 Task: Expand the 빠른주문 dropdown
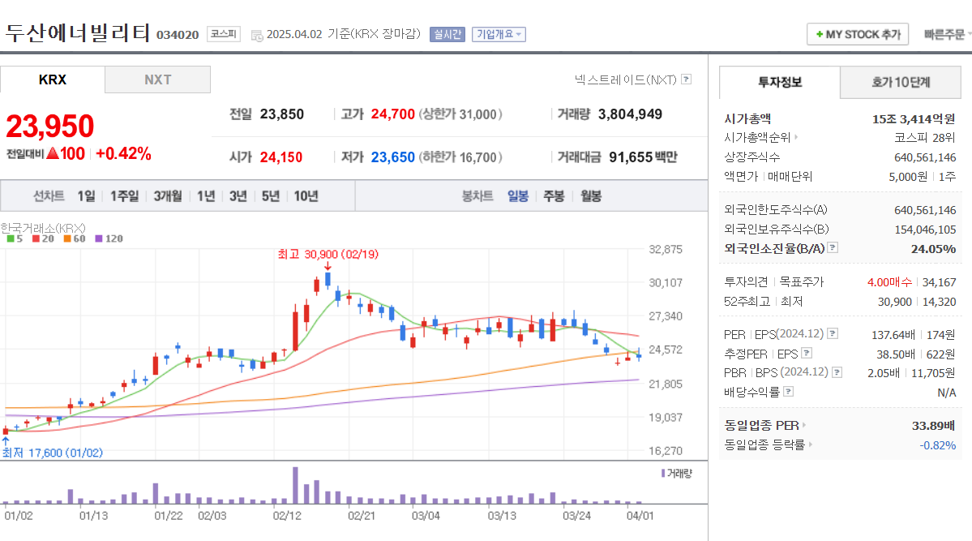[x=947, y=34]
